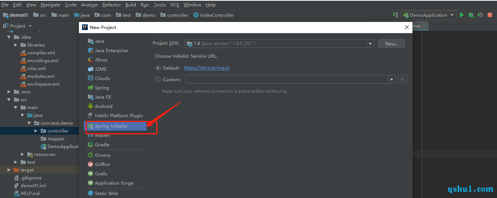Open the File menu
Screen dimensions: 497x198
[x=5, y=5]
